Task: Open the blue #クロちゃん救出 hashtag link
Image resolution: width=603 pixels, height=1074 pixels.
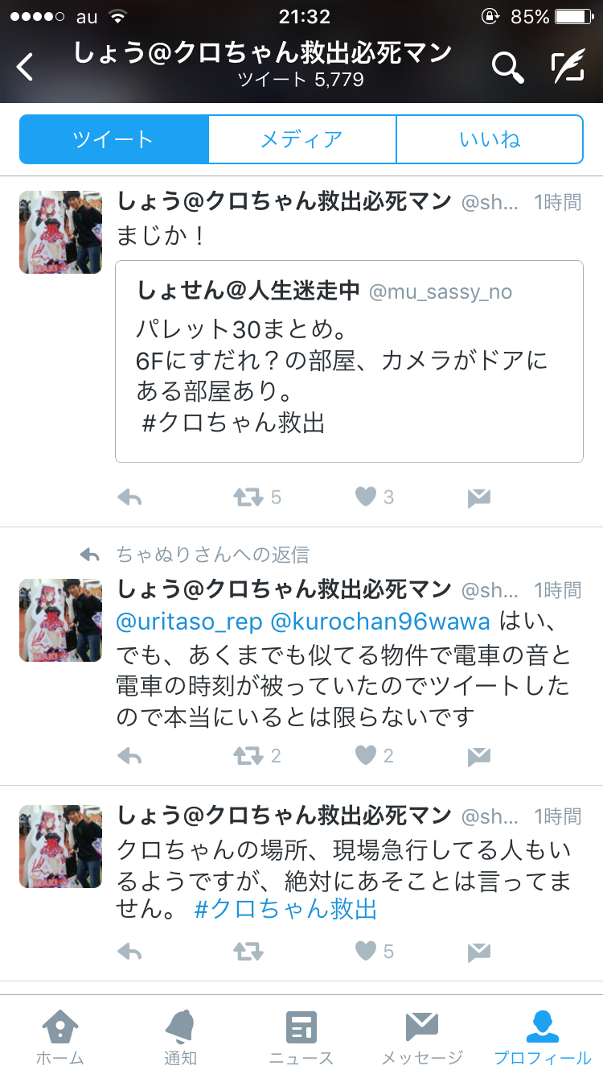Action: click(x=285, y=910)
